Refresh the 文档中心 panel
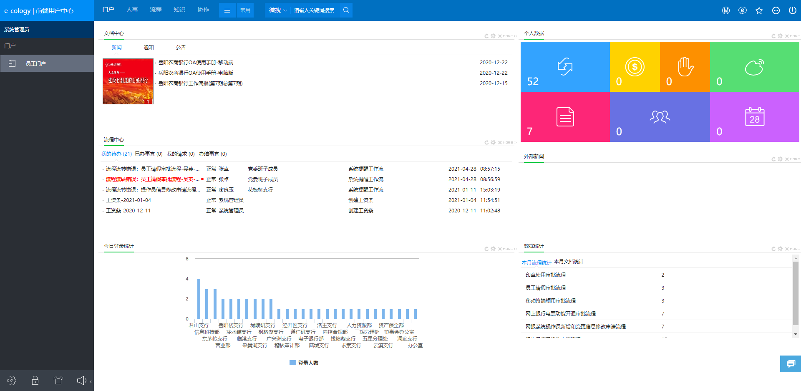801x391 pixels. (x=486, y=36)
